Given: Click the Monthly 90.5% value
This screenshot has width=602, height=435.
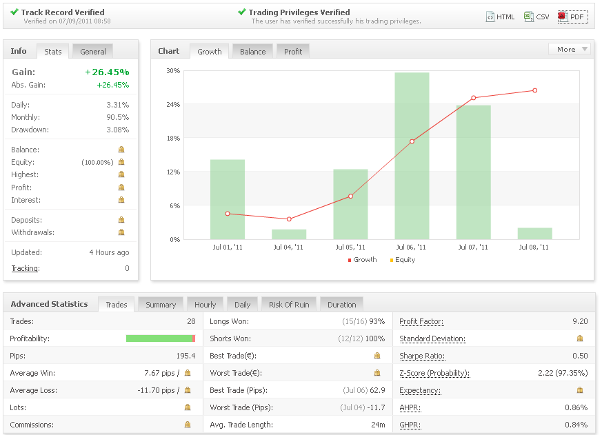Looking at the screenshot, I should [x=117, y=117].
